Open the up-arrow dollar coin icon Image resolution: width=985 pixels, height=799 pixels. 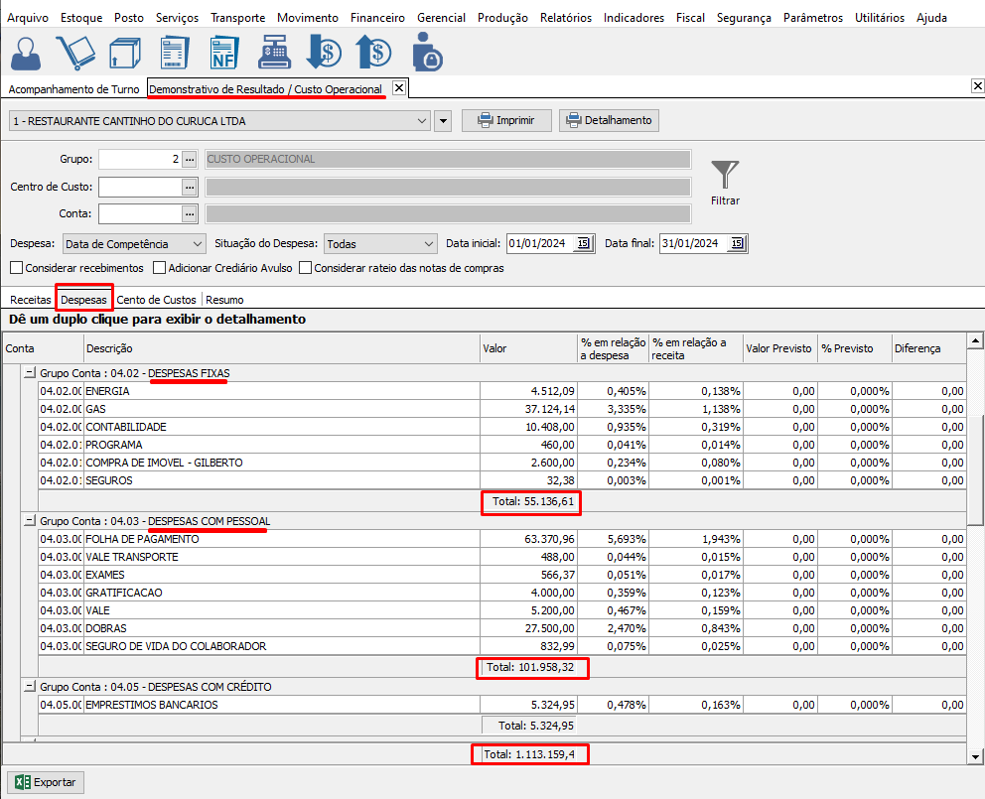pos(372,53)
